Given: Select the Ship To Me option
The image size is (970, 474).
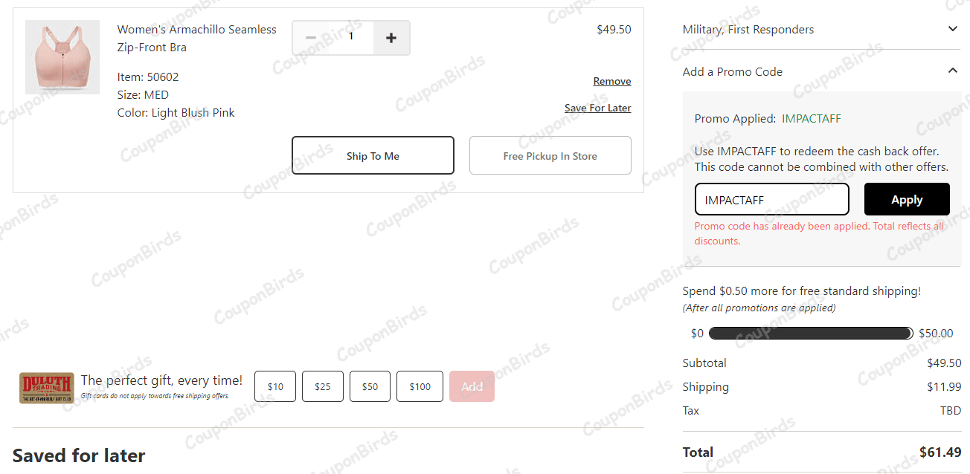Looking at the screenshot, I should click(373, 155).
